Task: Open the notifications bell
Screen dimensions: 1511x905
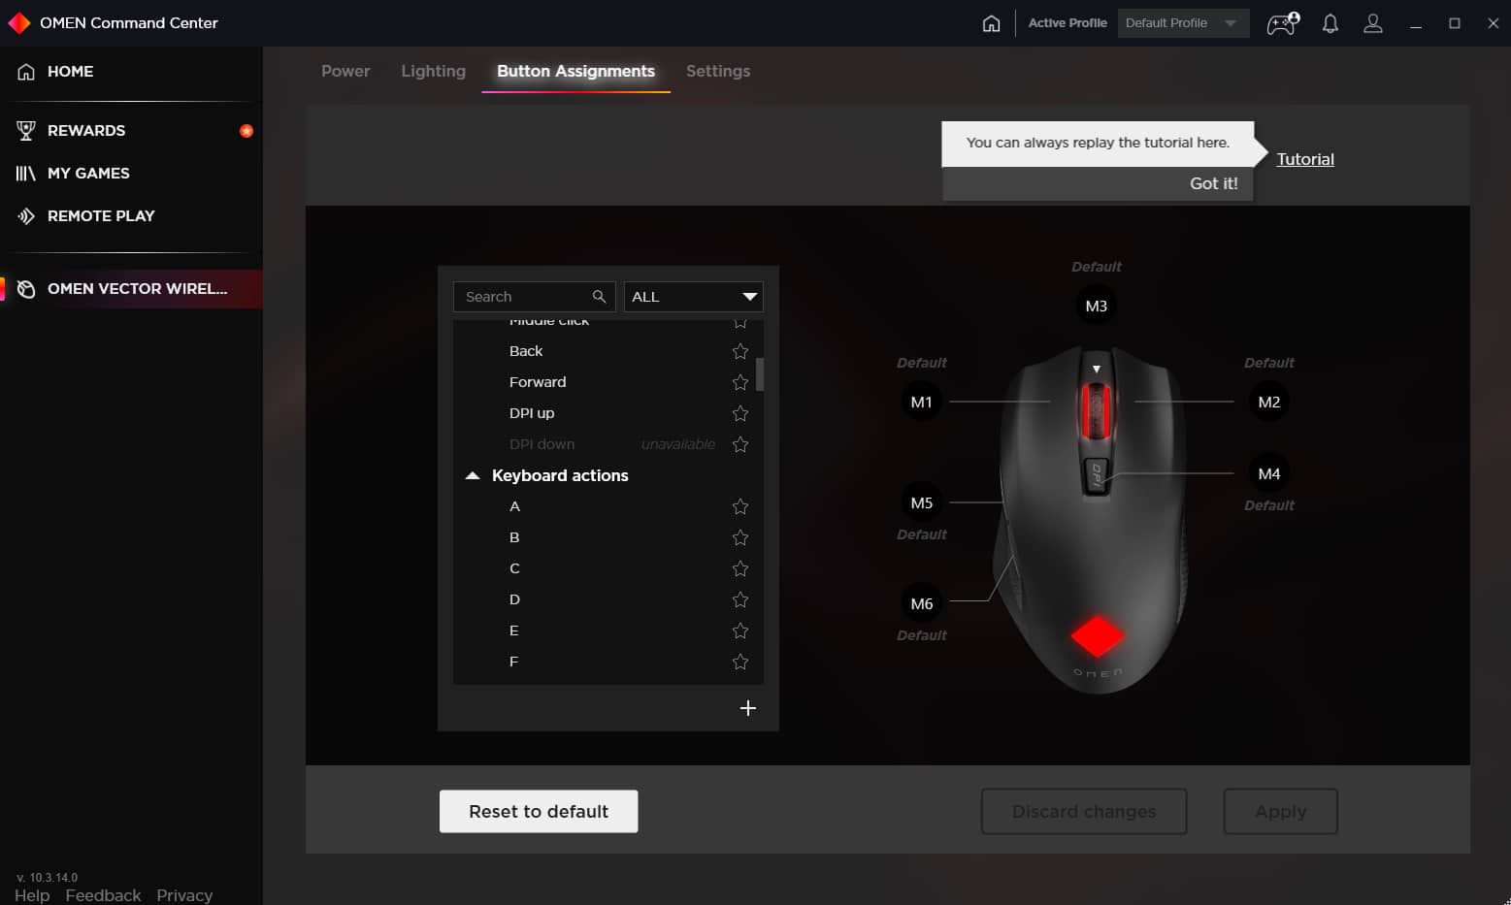Action: 1330,23
